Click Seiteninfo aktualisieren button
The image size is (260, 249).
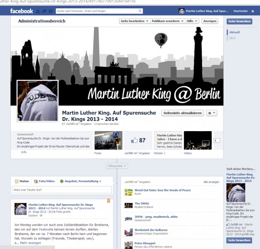coord(182,113)
